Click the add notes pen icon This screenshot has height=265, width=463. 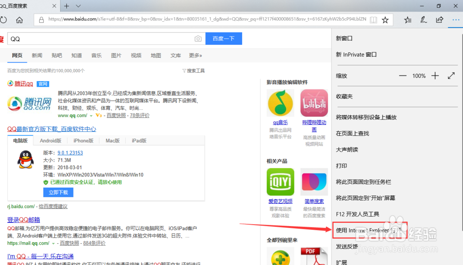coord(424,20)
